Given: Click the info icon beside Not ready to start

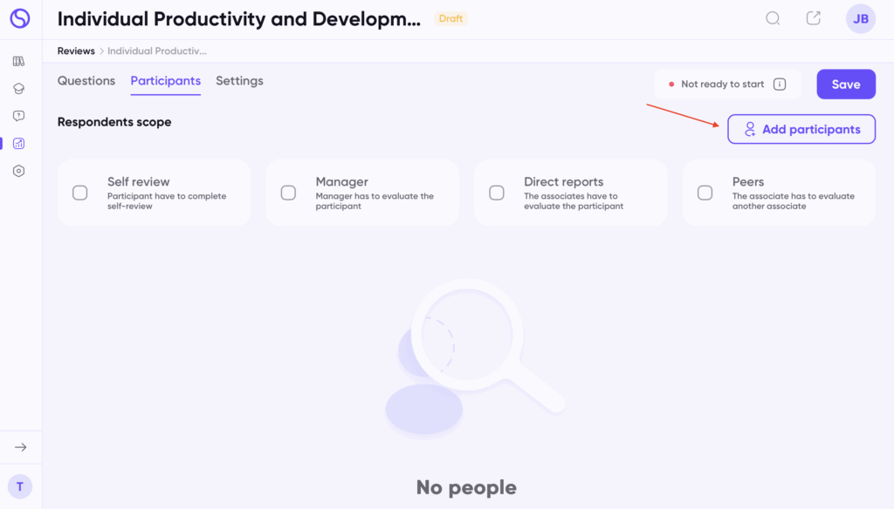Looking at the screenshot, I should (780, 85).
